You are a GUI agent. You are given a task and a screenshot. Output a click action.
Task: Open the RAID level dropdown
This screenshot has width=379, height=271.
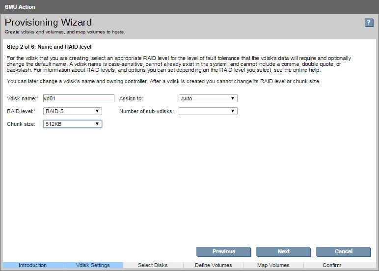point(73,111)
